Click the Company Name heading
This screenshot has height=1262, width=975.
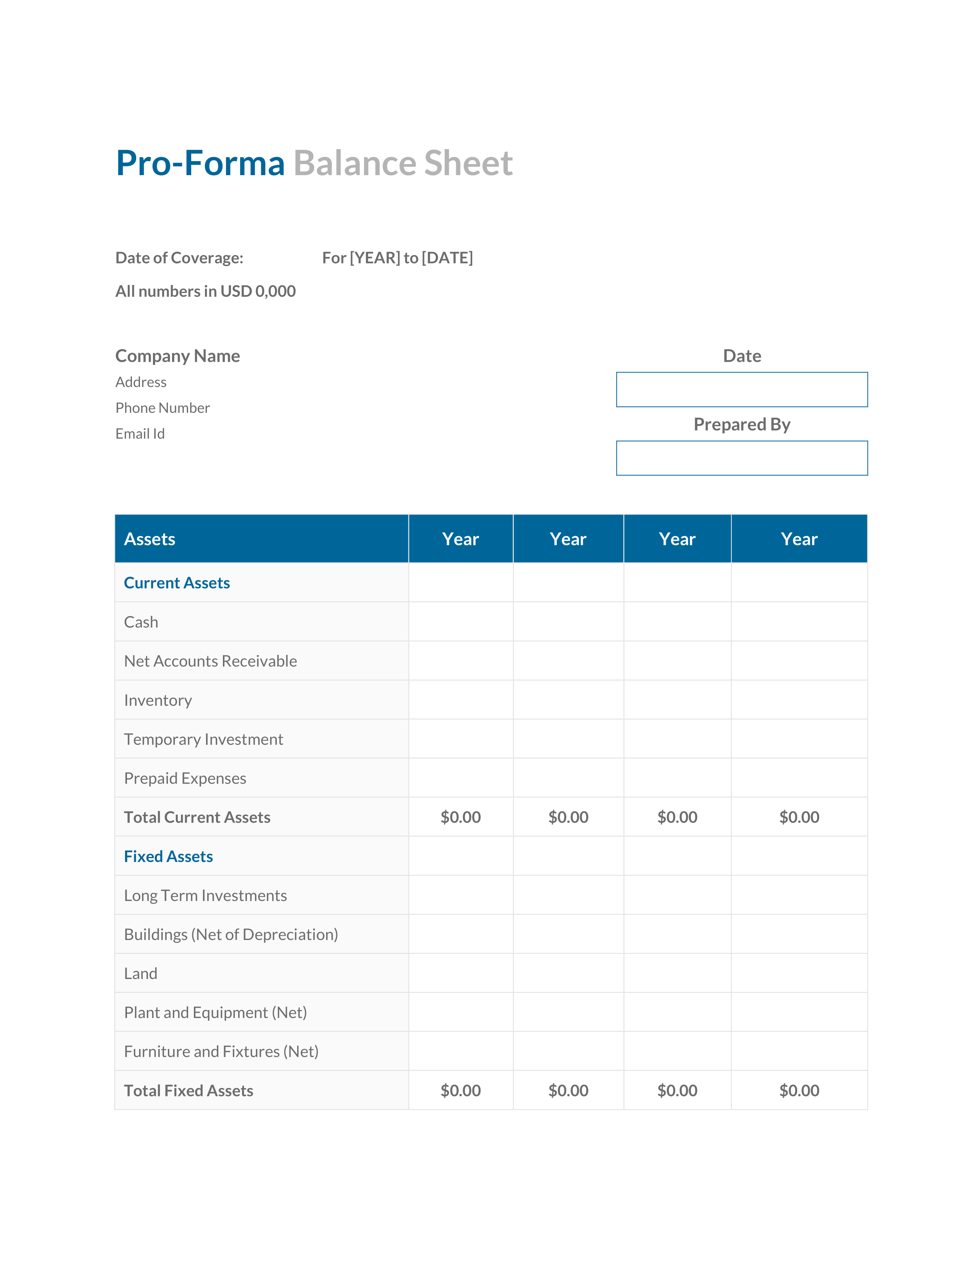[x=177, y=356]
